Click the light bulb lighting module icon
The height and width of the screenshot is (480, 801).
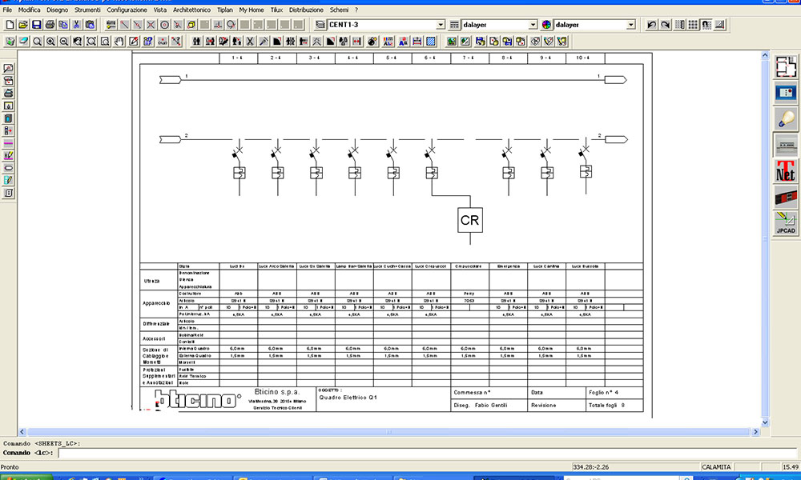[785, 119]
